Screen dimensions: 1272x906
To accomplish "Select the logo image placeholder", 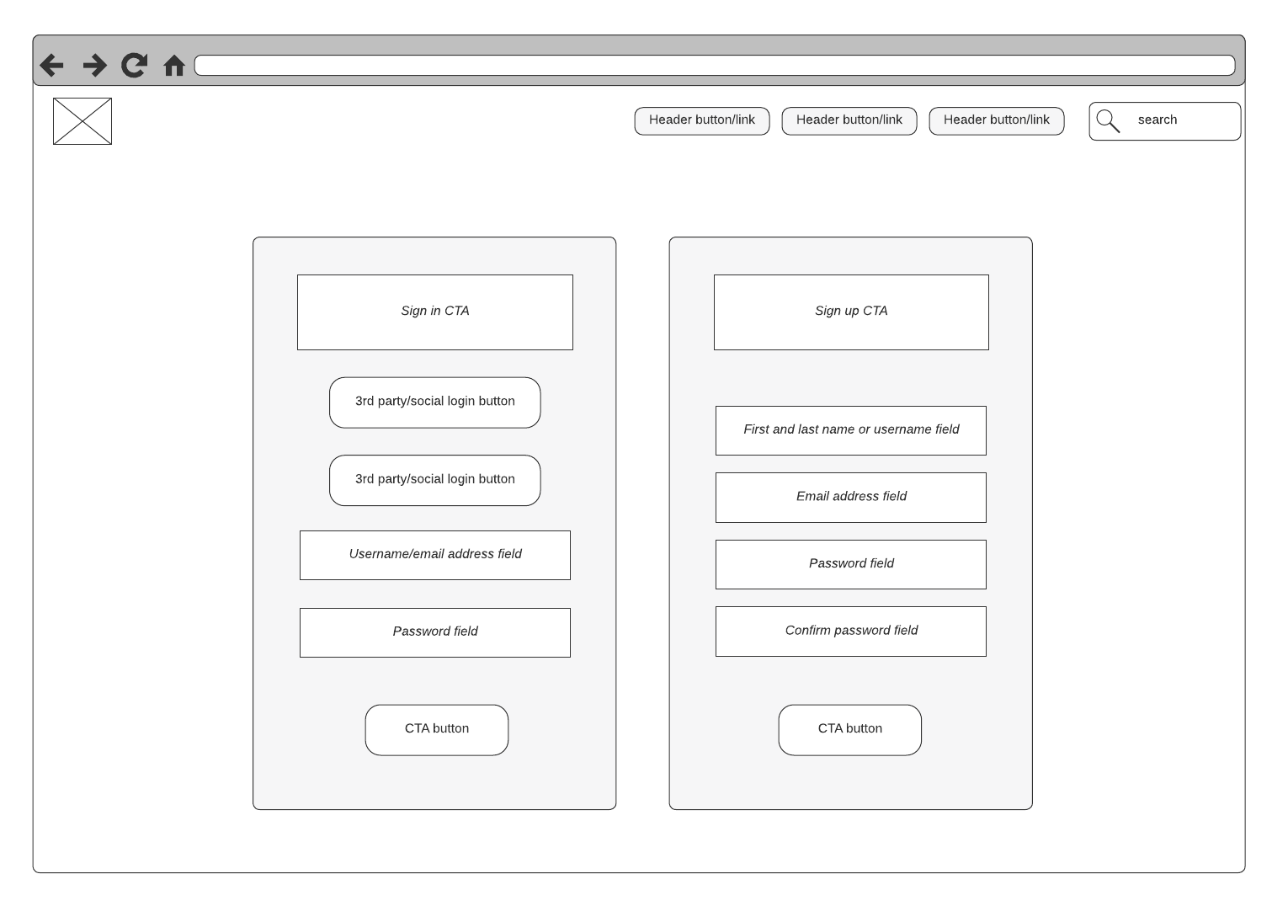I will point(82,121).
